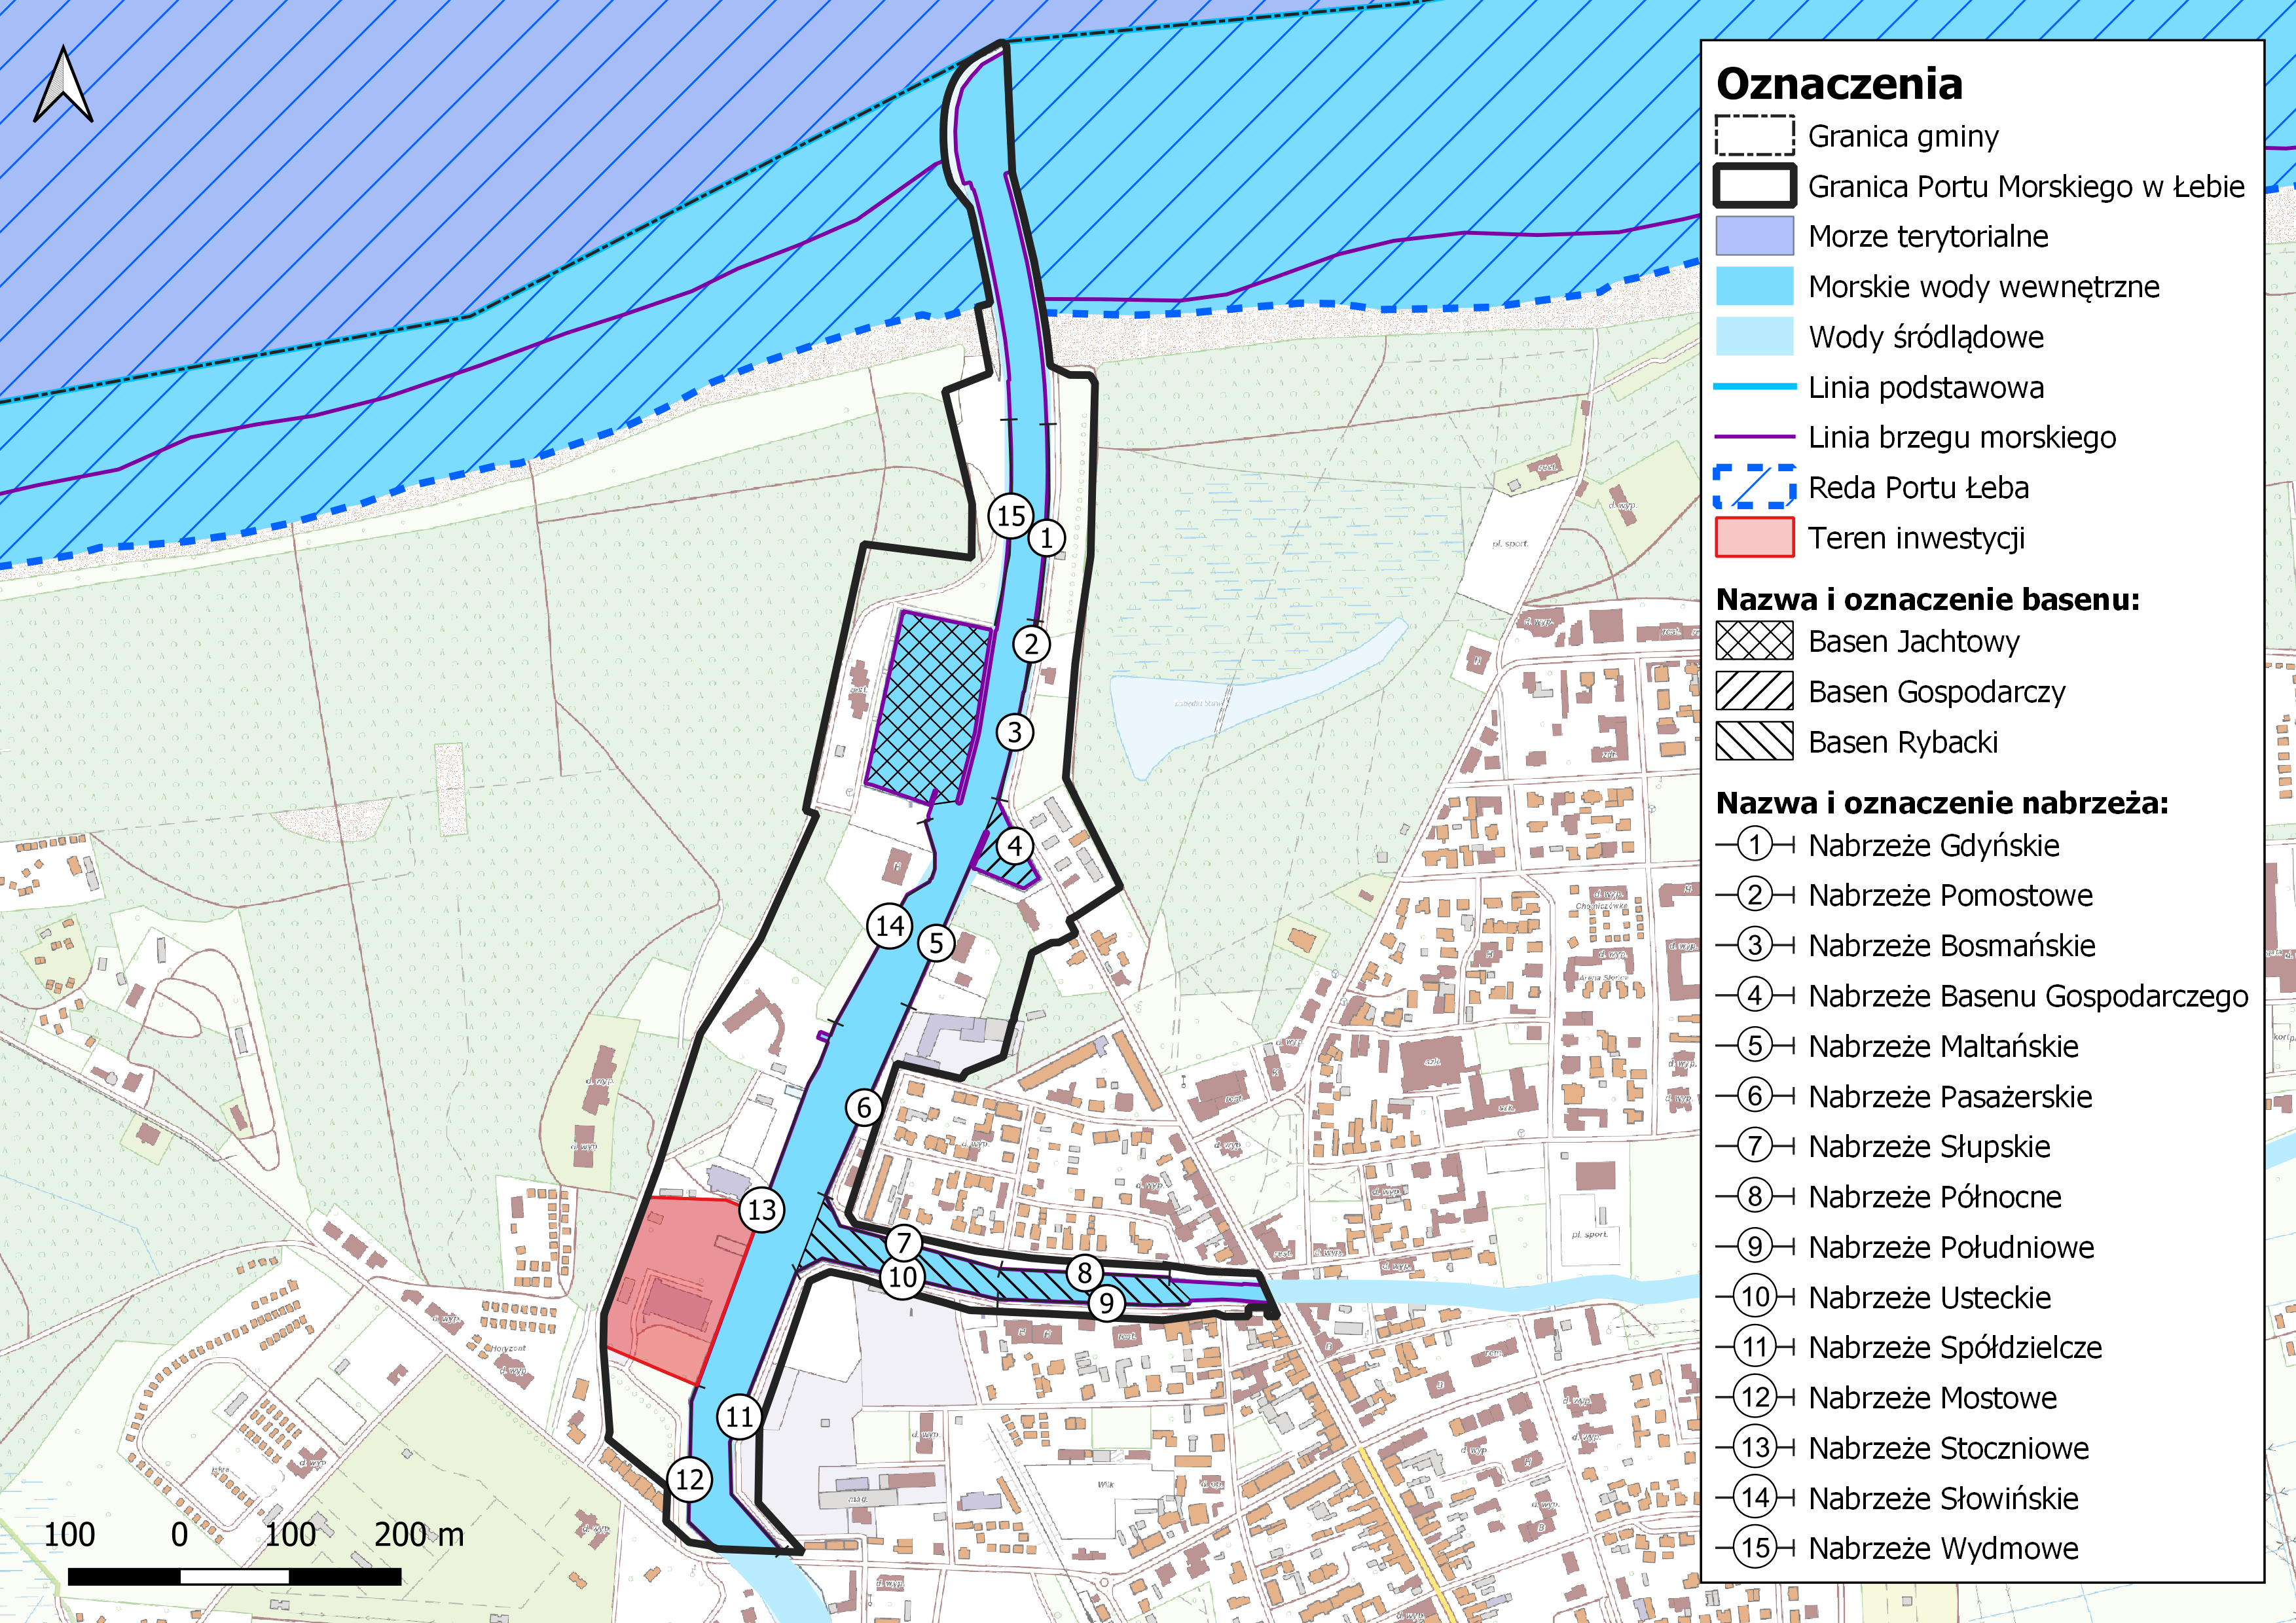The image size is (2296, 1623).
Task: Click the Granica Portu Morskiego w Łebie label
Action: 2027,187
